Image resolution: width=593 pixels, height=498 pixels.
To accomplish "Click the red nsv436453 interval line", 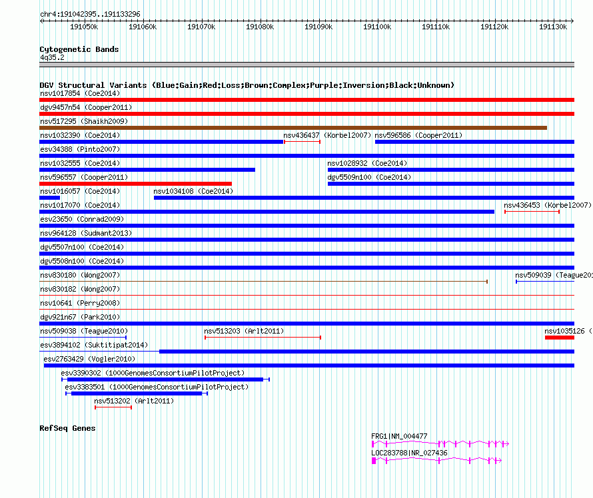I will point(532,212).
